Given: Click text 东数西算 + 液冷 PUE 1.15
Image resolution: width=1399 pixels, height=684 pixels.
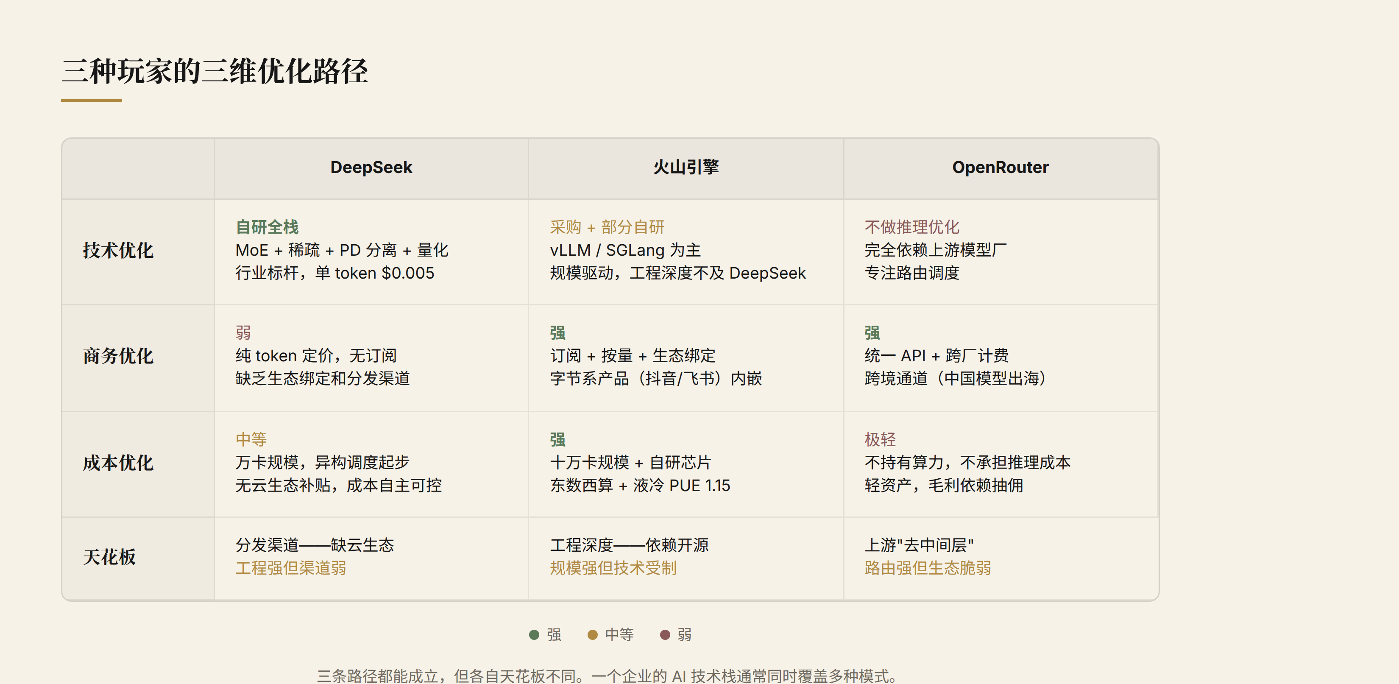Looking at the screenshot, I should pyautogui.click(x=640, y=485).
